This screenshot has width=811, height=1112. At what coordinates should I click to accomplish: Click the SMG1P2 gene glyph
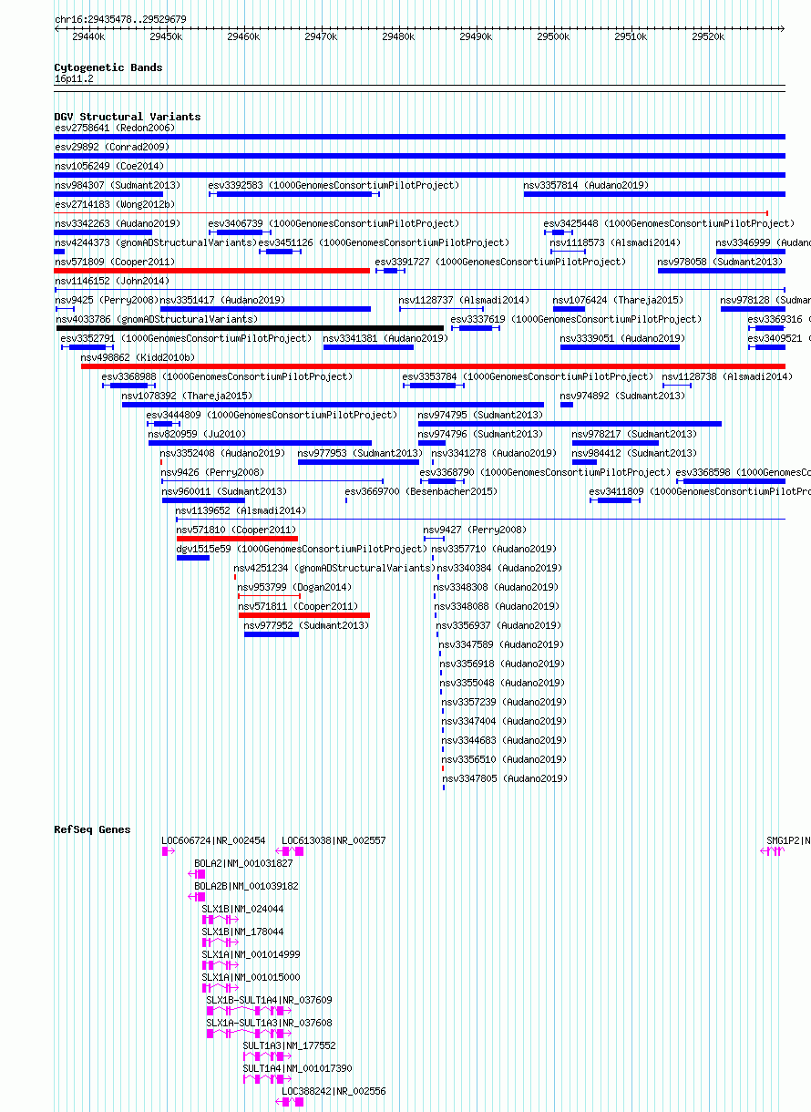[x=773, y=850]
